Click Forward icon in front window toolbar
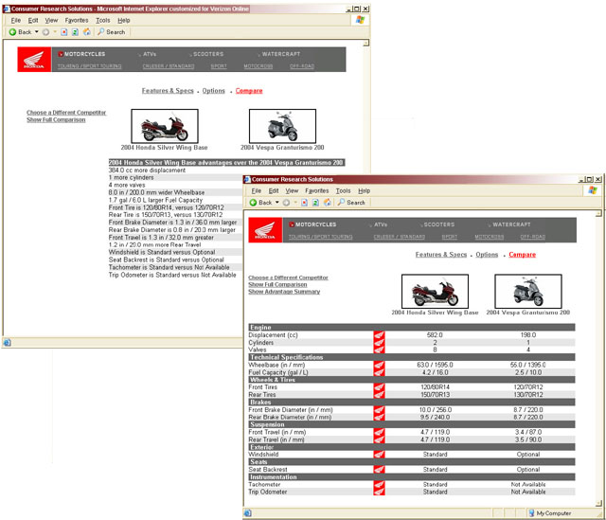Image resolution: width=606 pixels, height=520 pixels. click(x=286, y=203)
